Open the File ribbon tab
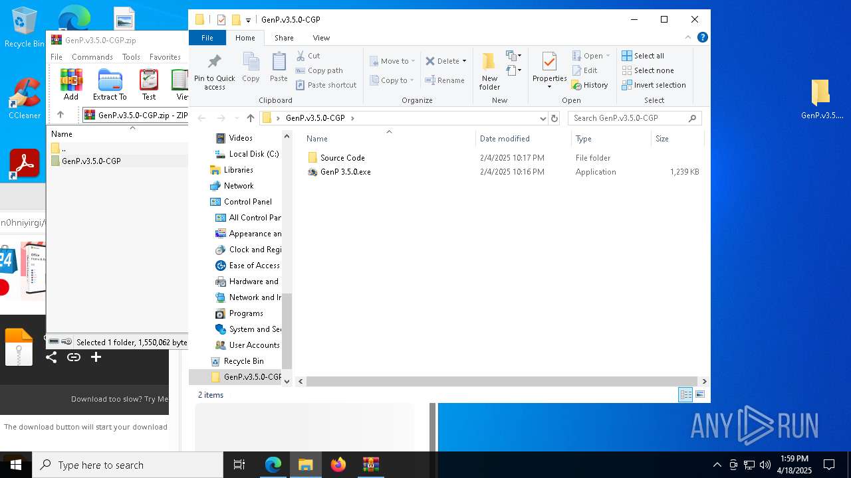 tap(207, 38)
